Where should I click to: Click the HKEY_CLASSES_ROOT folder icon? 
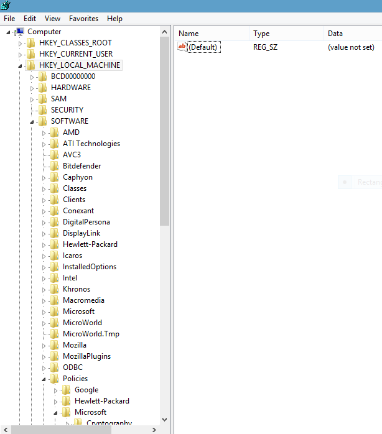tap(30, 43)
